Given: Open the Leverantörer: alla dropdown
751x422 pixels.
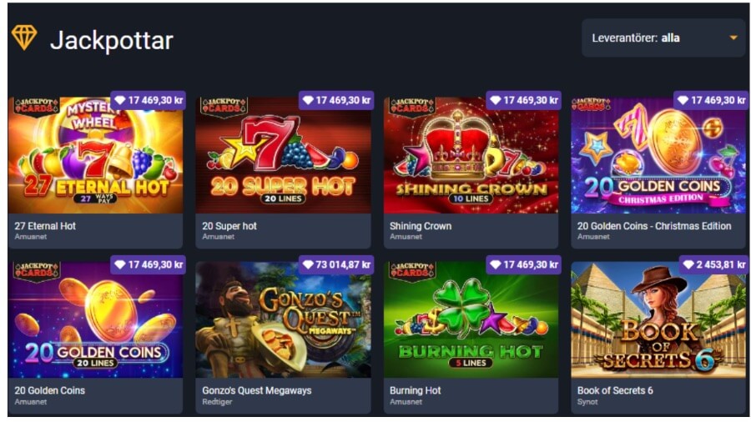Looking at the screenshot, I should click(664, 38).
